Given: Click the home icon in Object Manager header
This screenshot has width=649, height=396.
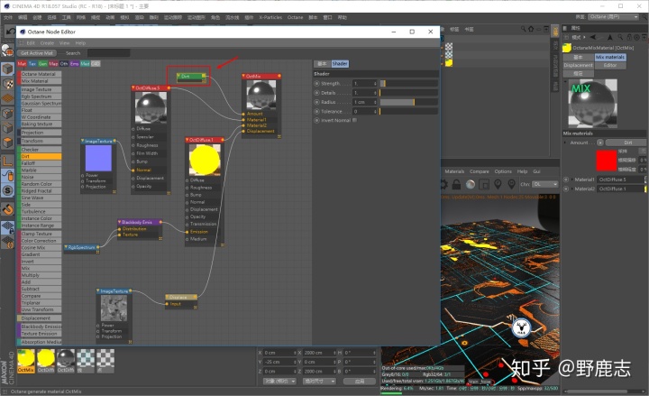Looking at the screenshot, I should tap(531, 29).
